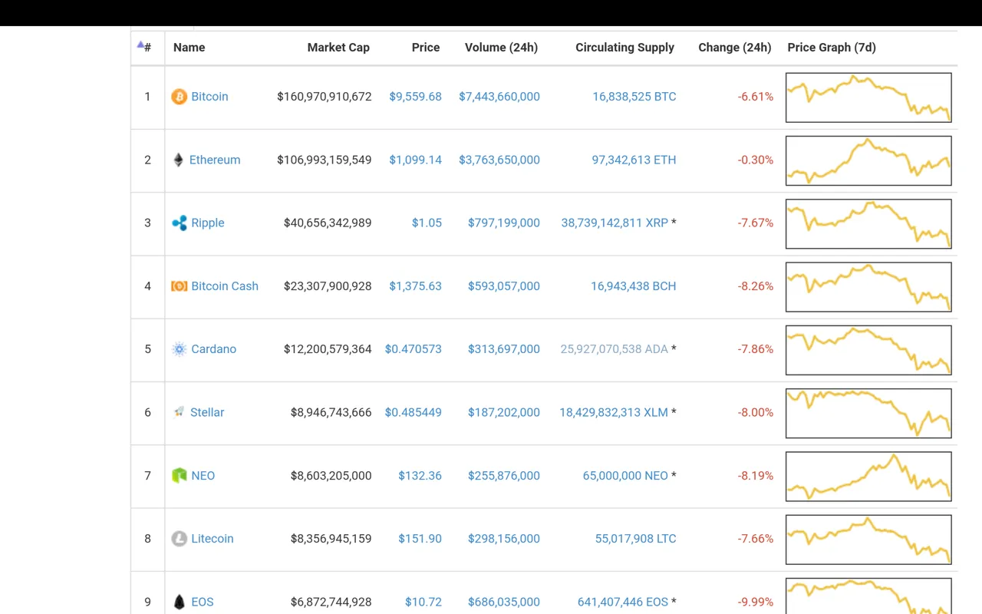982x614 pixels.
Task: Open Bitcoin 7-day price graph
Action: coord(868,97)
